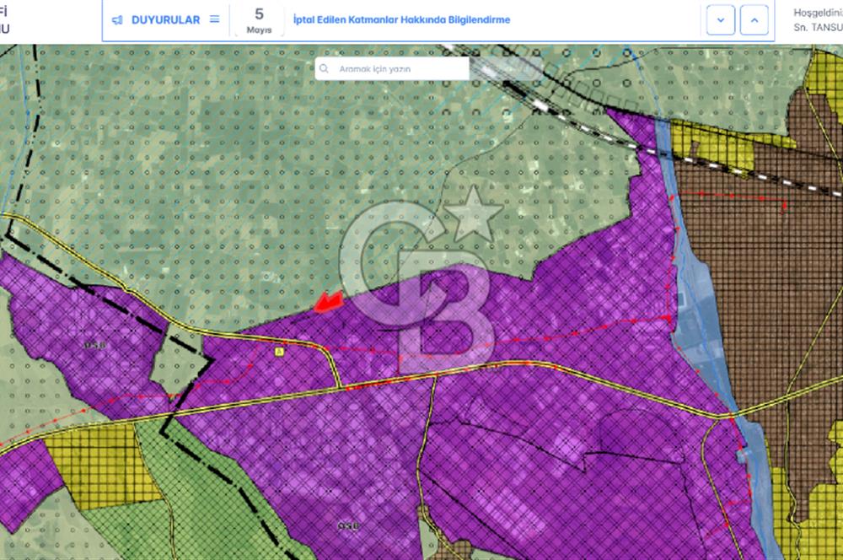The image size is (843, 560).
Task: Click the Hoşgeldiniz user greeting text
Action: click(818, 13)
